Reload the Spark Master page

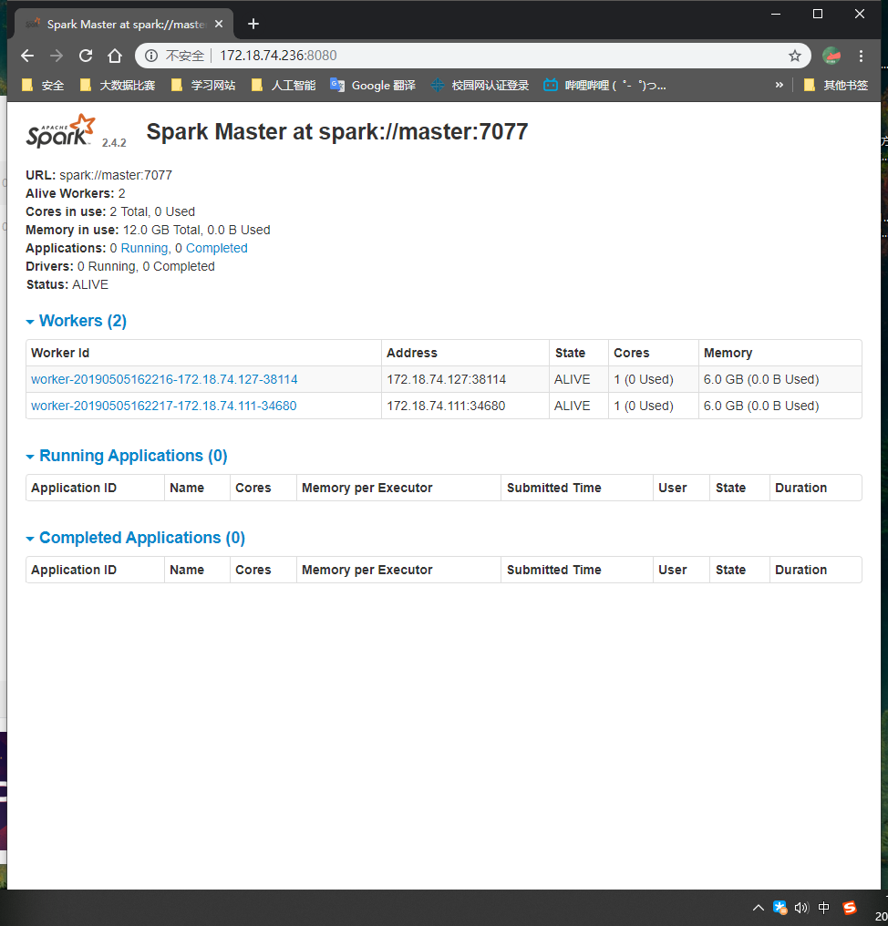pos(86,56)
